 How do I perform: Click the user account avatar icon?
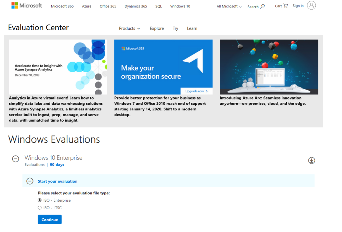[311, 5]
